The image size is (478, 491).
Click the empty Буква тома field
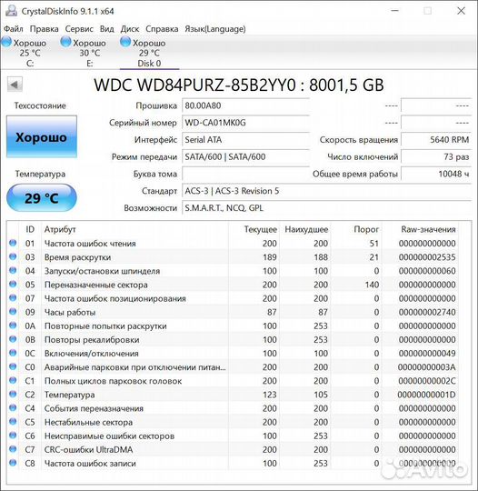point(245,174)
